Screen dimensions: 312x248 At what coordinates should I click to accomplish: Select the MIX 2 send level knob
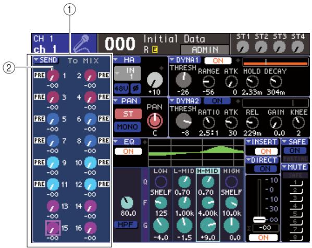[90, 76]
